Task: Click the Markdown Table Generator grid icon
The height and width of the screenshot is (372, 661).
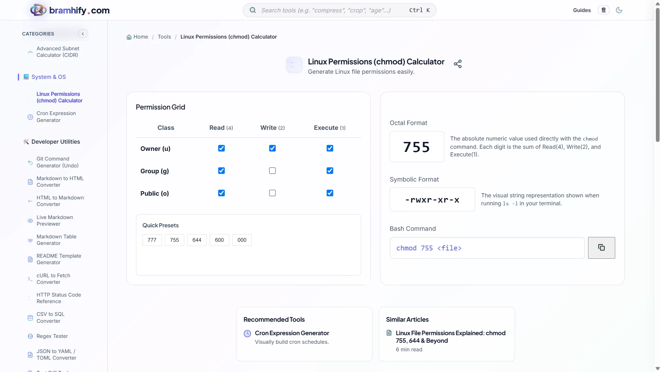Action: [x=30, y=240]
